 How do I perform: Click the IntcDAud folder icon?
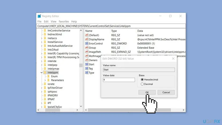point(45,50)
